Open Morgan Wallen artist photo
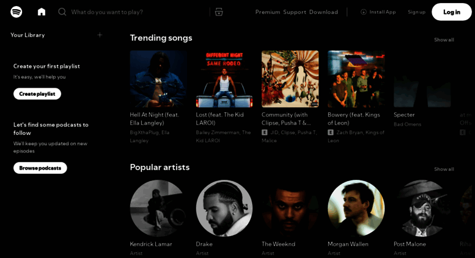475x258 pixels. (x=356, y=208)
